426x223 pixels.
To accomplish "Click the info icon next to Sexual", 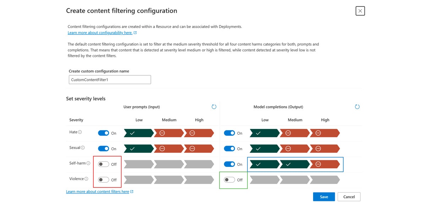I will [x=83, y=148].
